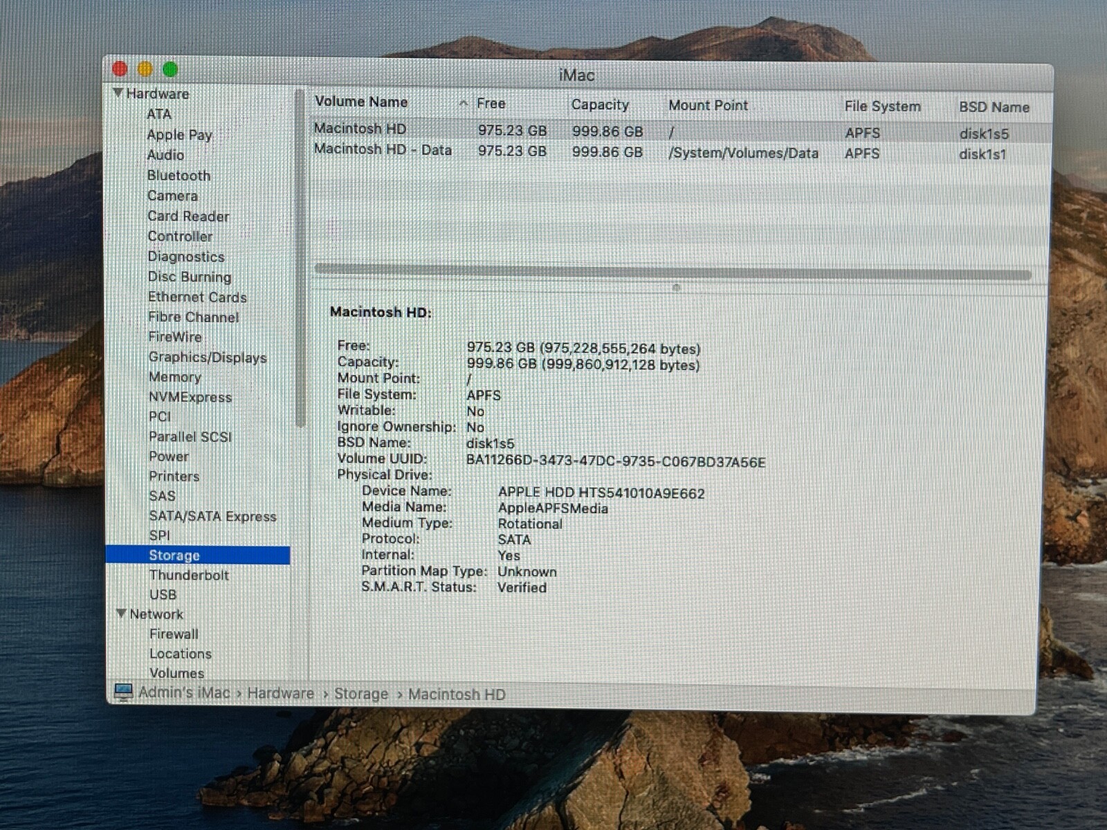Sort by BSD Name column header

[994, 107]
